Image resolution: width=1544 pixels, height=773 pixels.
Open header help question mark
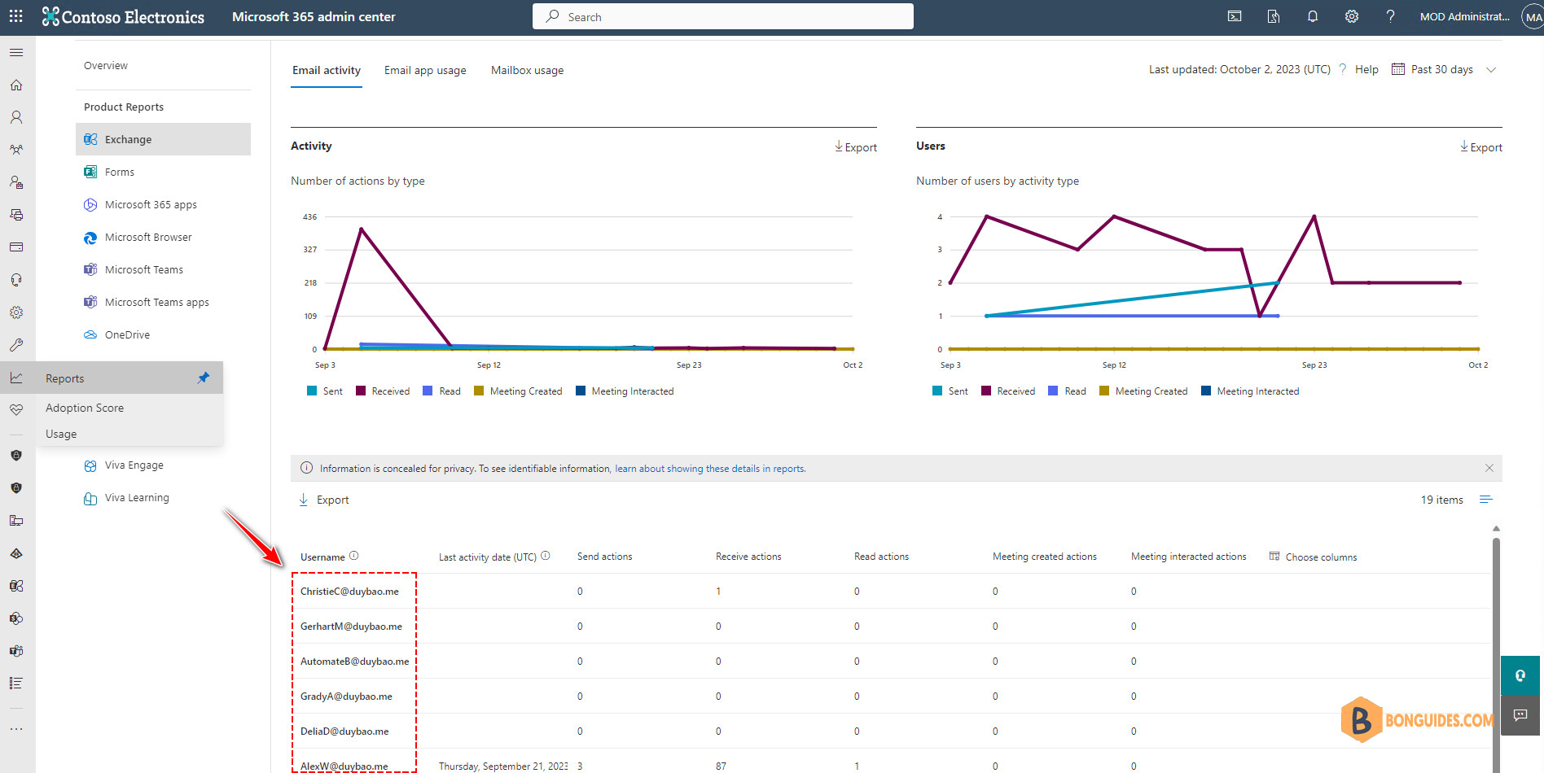tap(1391, 16)
